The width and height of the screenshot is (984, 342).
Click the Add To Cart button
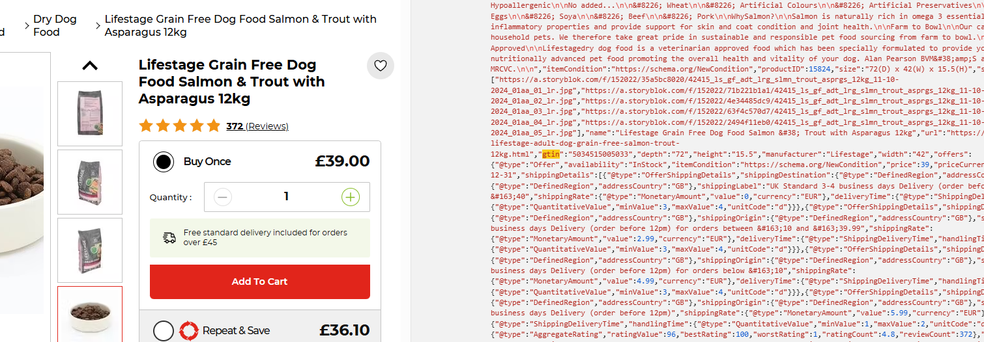(x=260, y=282)
